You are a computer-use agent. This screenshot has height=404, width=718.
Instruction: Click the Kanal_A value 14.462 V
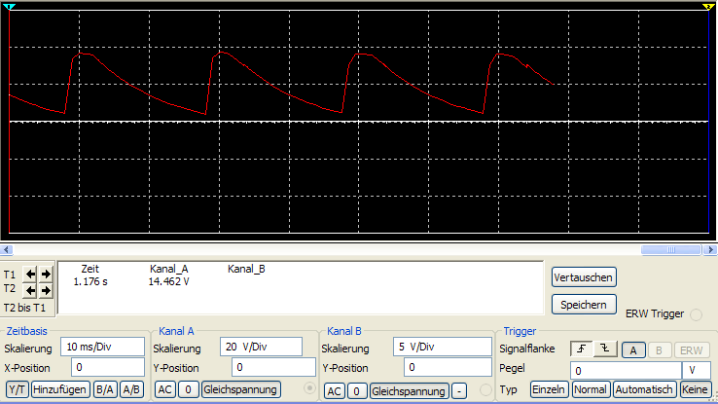[168, 281]
